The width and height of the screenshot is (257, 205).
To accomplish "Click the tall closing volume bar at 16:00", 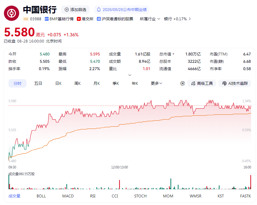I will click(251, 182).
